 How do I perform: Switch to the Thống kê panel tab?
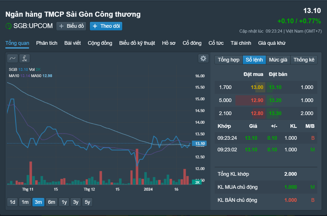tap(304, 60)
